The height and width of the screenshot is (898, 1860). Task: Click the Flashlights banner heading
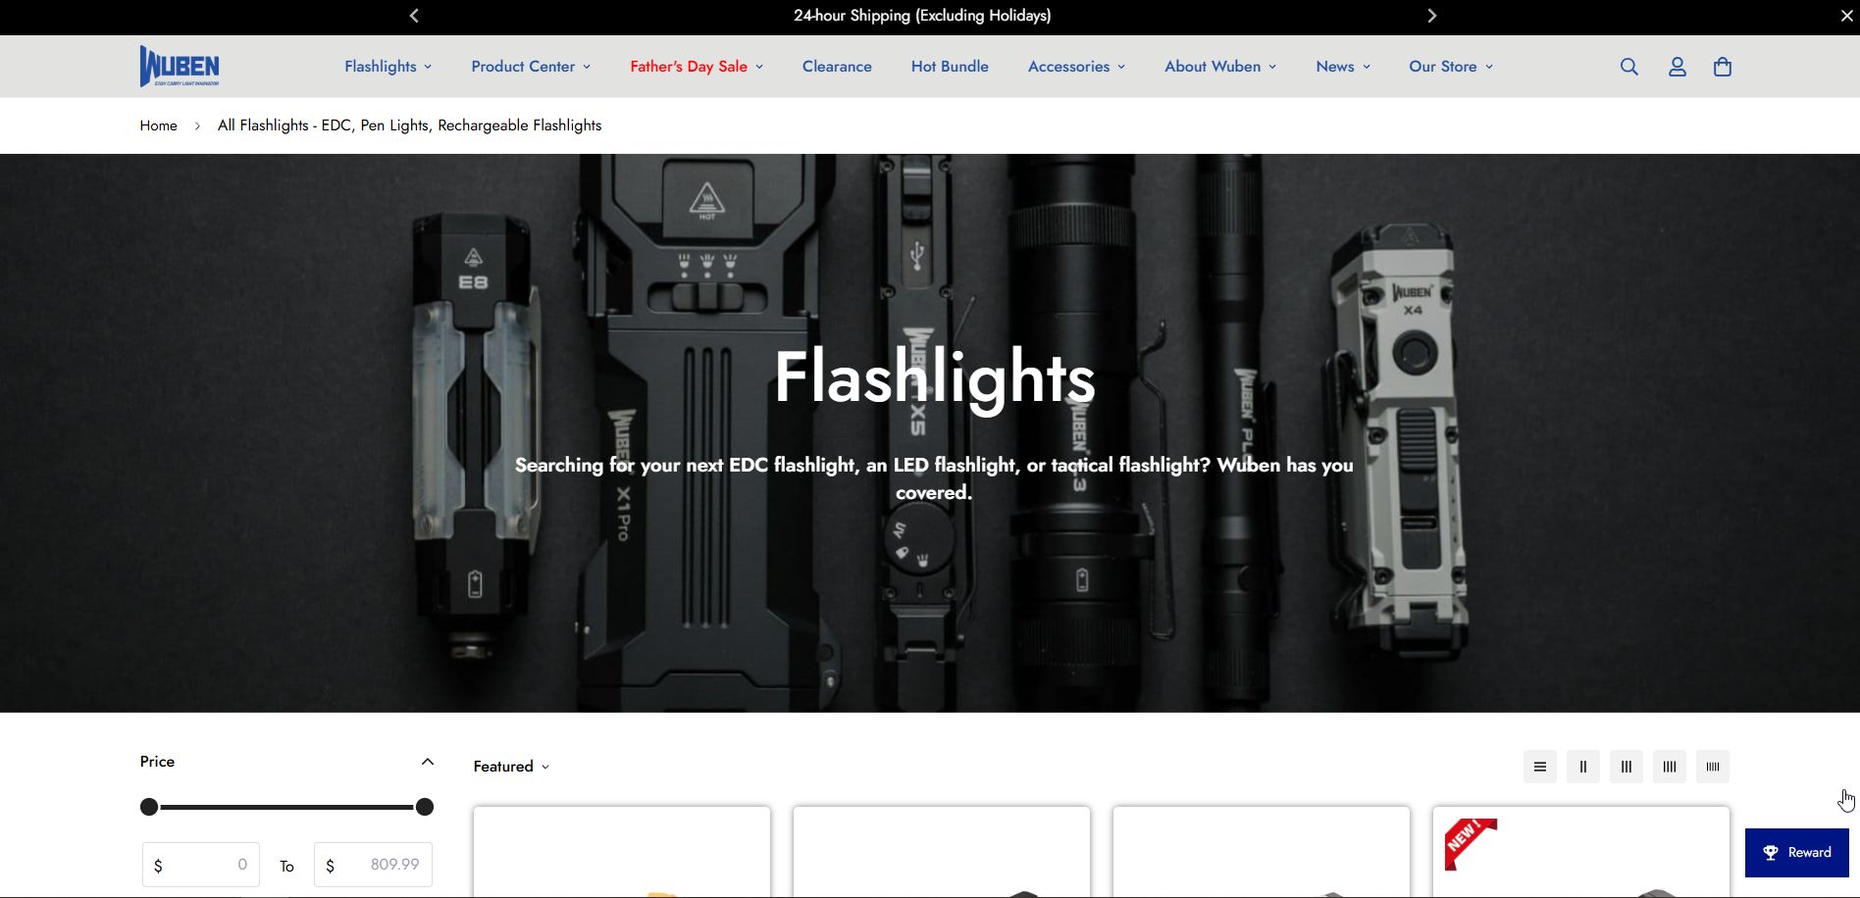point(934,378)
